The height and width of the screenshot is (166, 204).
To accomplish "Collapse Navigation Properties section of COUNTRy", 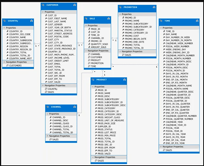I will [x=4, y=62].
